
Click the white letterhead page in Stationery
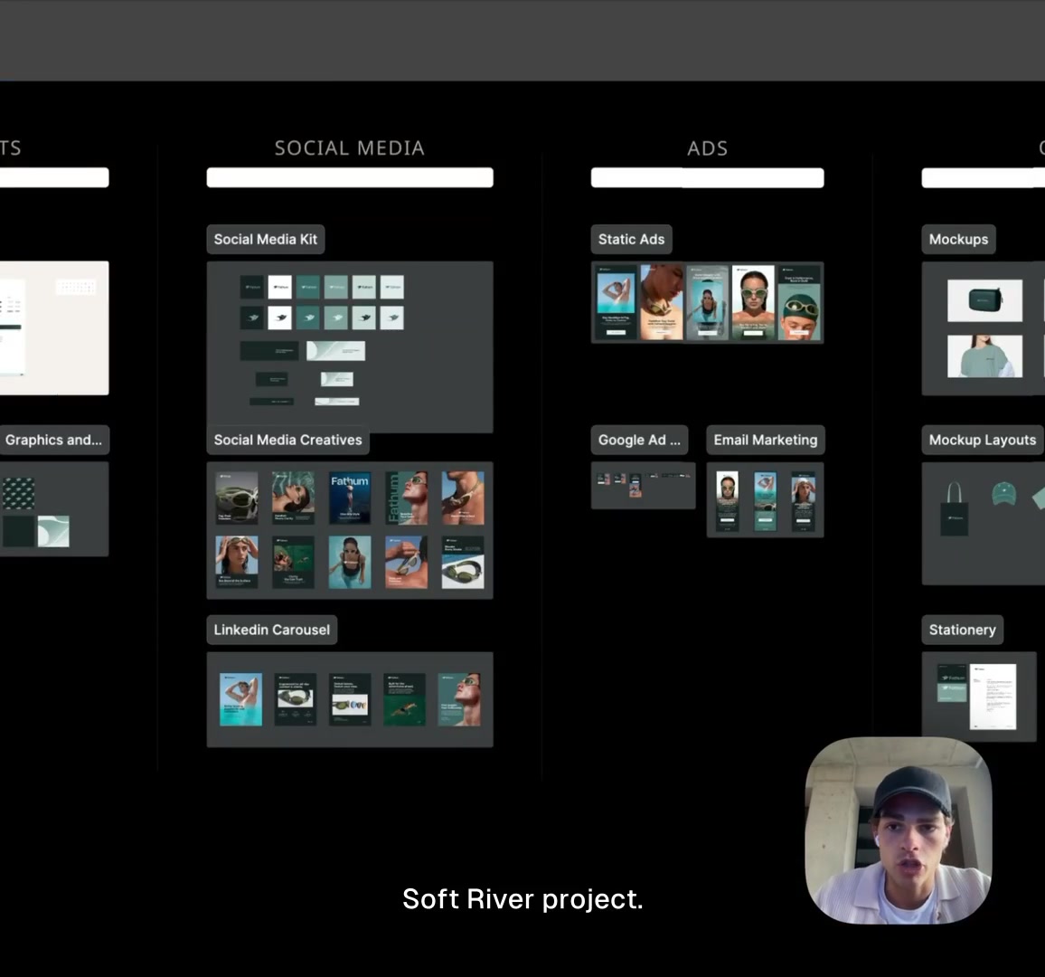pos(993,697)
